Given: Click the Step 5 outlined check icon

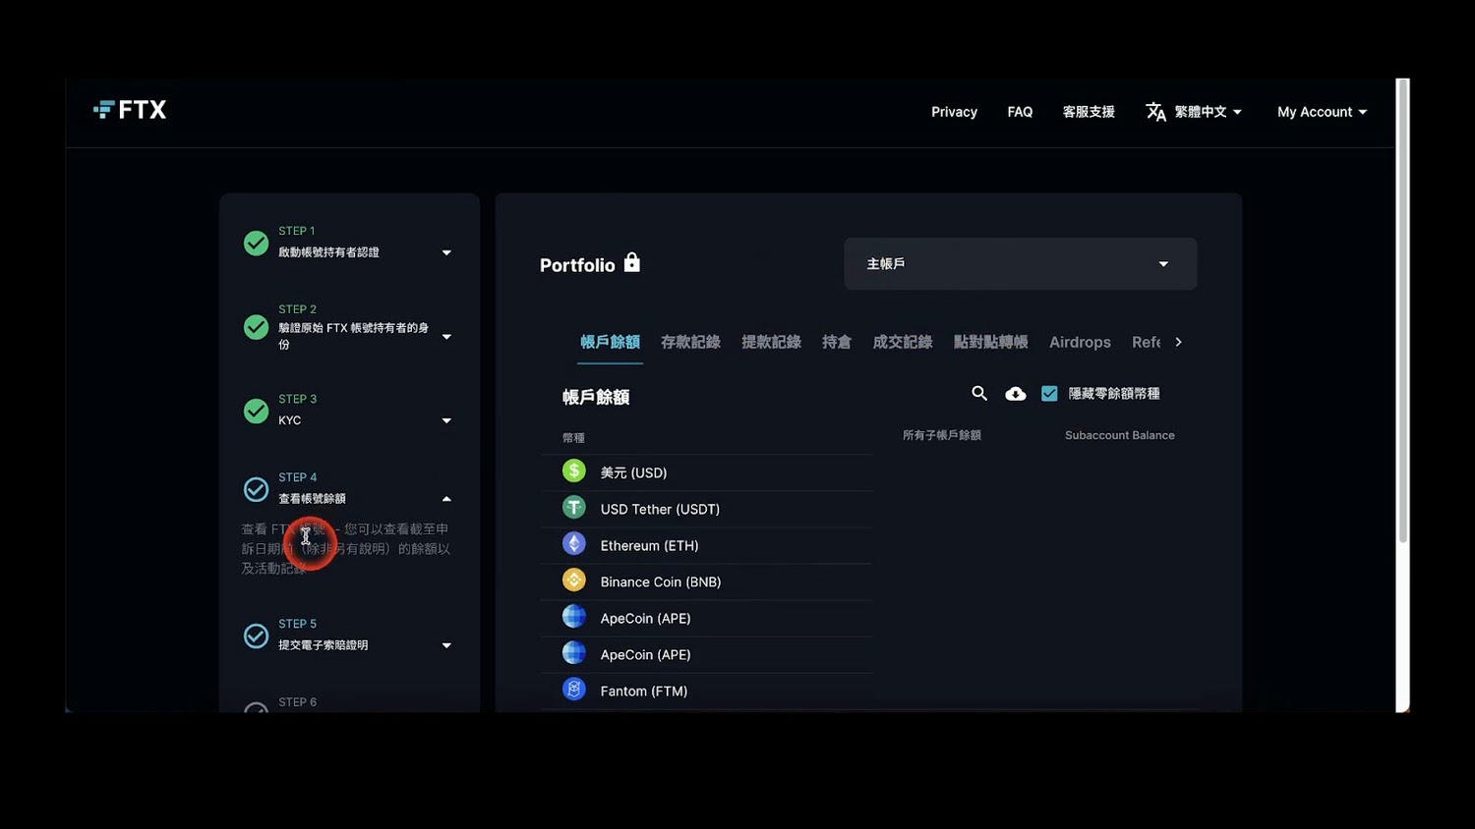Looking at the screenshot, I should coord(256,636).
